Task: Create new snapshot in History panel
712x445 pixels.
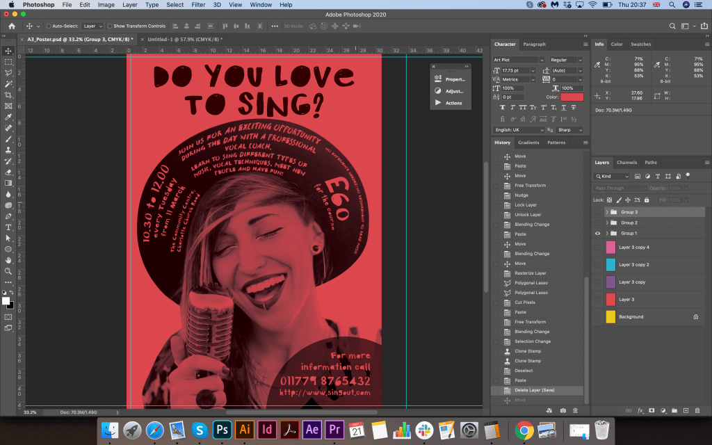Action: coord(563,411)
